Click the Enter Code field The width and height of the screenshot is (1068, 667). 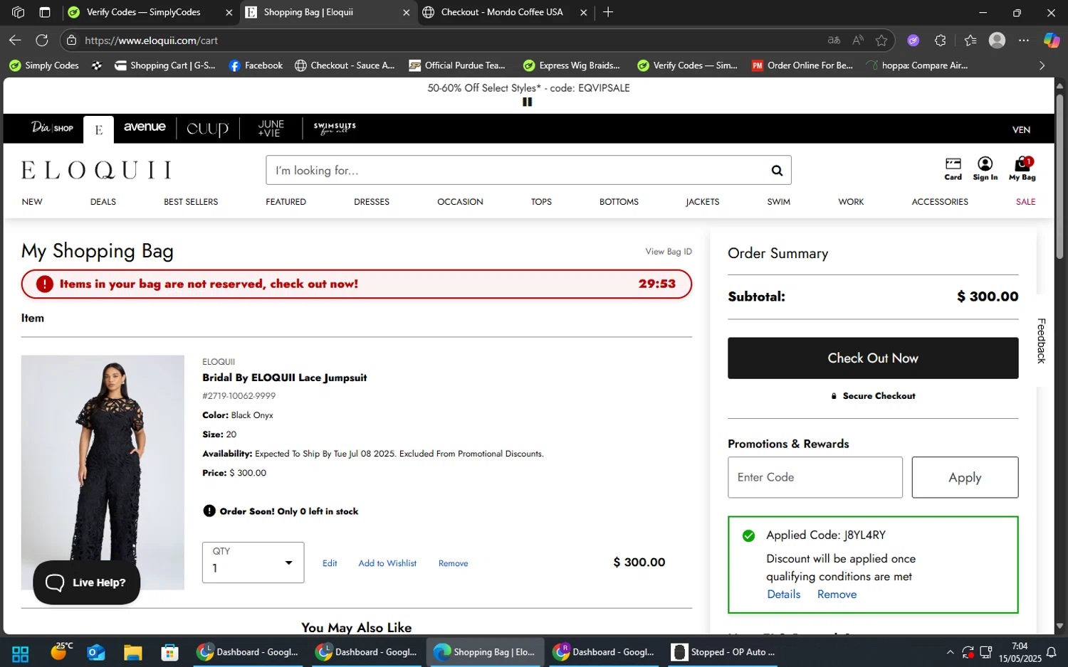815,478
